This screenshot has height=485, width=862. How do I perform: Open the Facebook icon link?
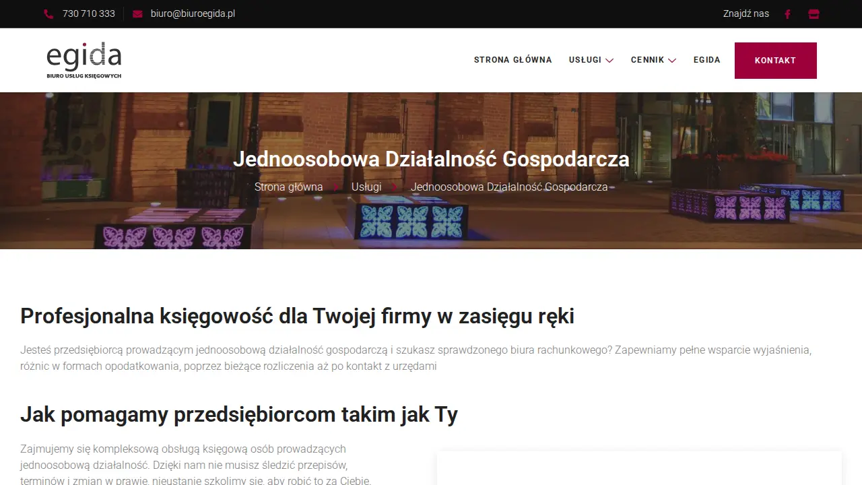point(787,14)
